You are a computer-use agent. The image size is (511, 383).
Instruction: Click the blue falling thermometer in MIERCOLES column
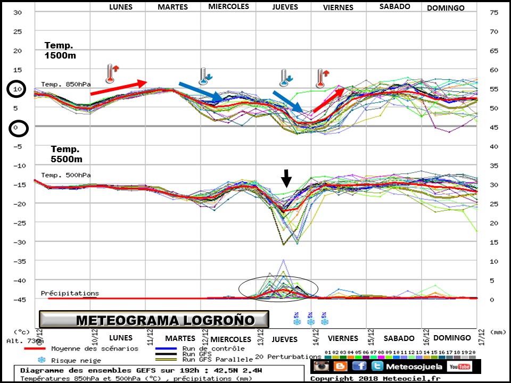(x=205, y=77)
